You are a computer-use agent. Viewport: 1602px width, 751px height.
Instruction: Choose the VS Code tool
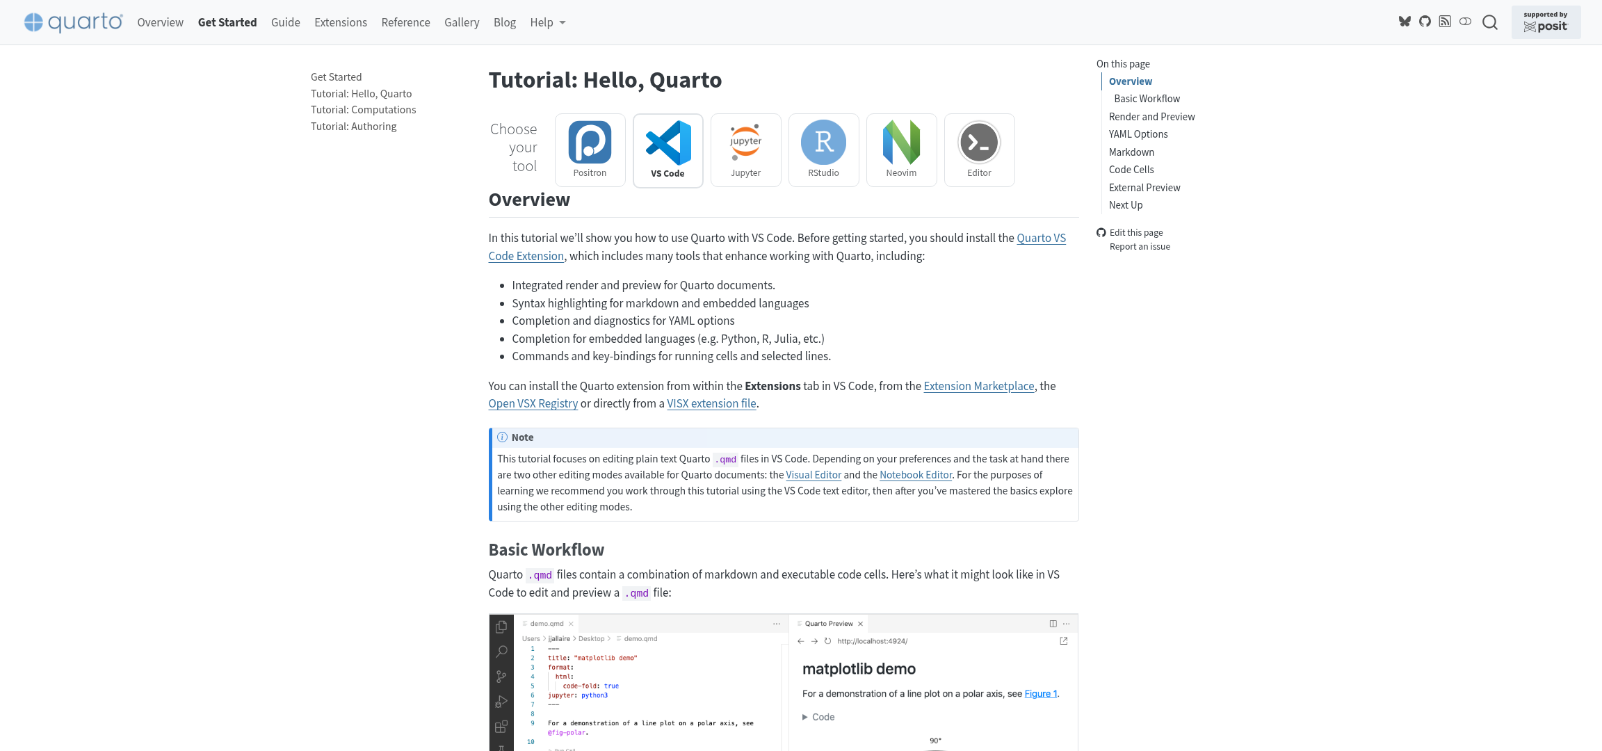pos(667,150)
